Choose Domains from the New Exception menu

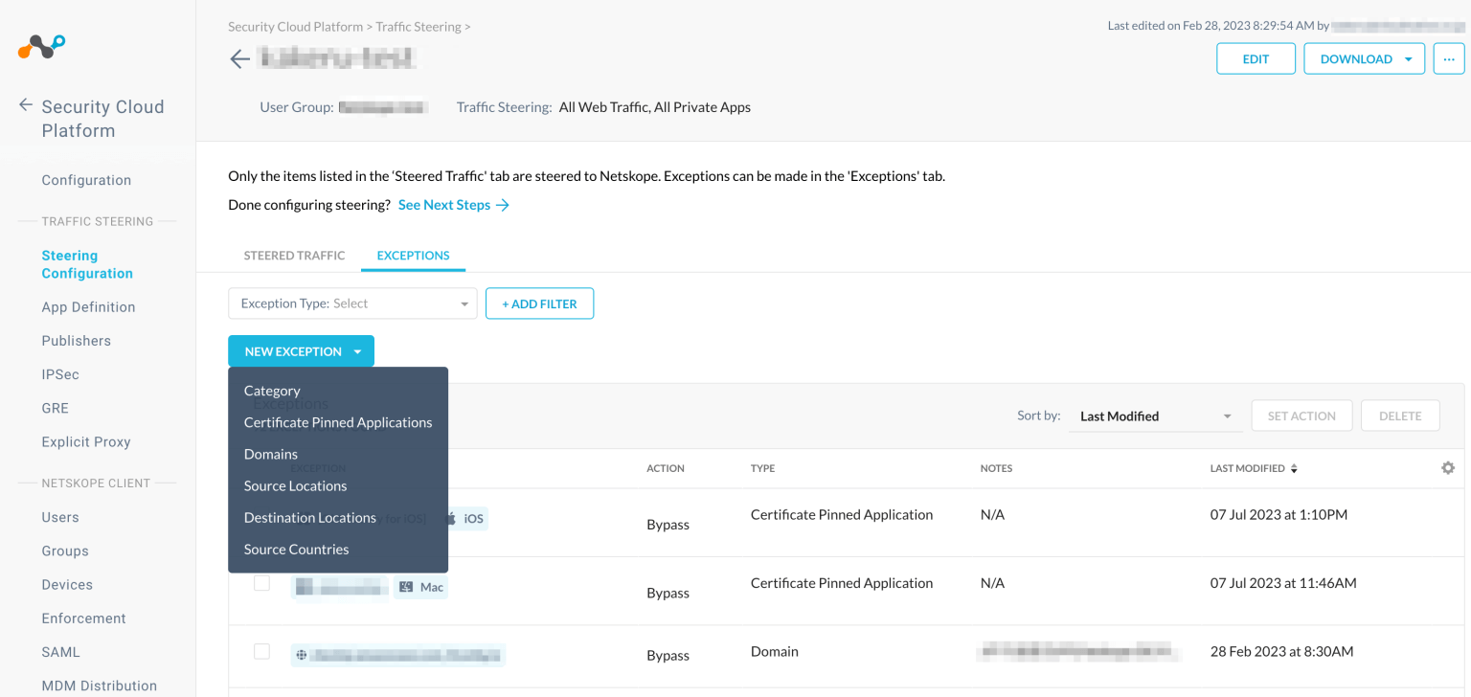tap(271, 453)
